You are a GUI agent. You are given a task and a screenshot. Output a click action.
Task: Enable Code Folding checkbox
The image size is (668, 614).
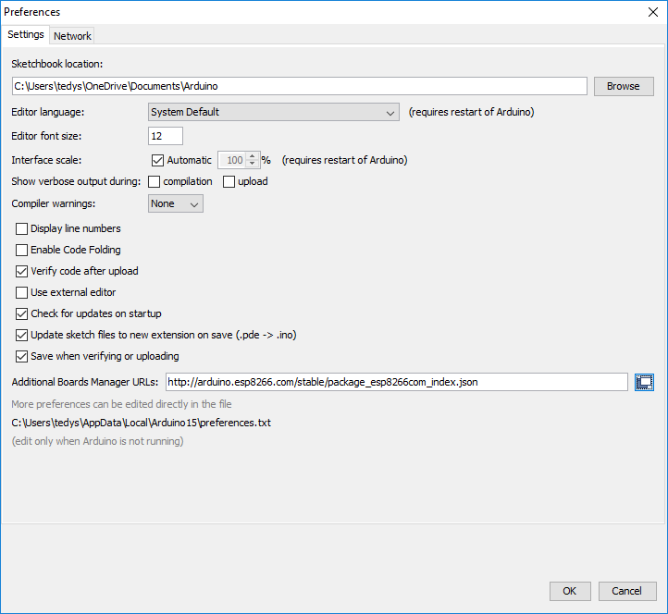22,250
